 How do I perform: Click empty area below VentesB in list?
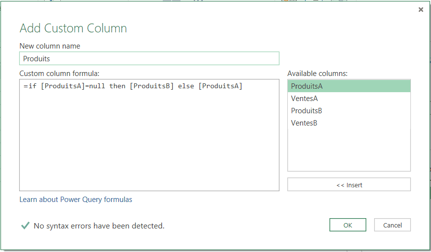349,150
